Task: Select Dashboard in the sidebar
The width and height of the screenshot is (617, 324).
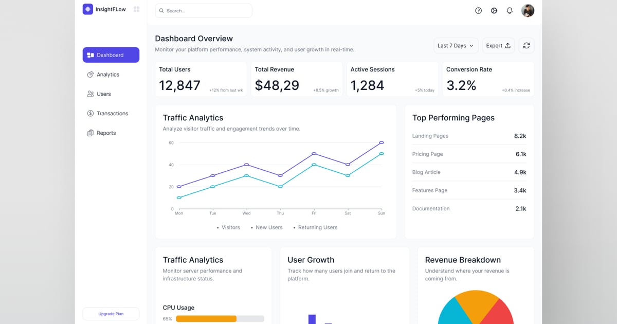Action: [x=111, y=55]
